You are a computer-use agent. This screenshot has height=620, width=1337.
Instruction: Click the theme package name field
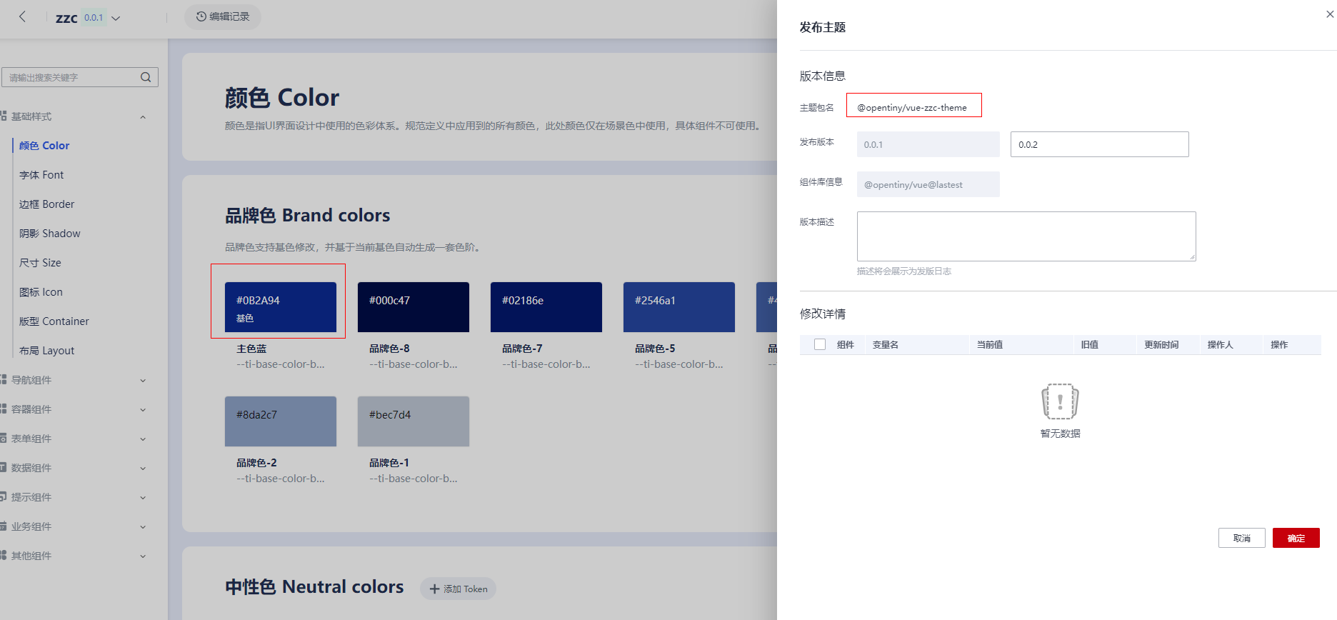914,105
